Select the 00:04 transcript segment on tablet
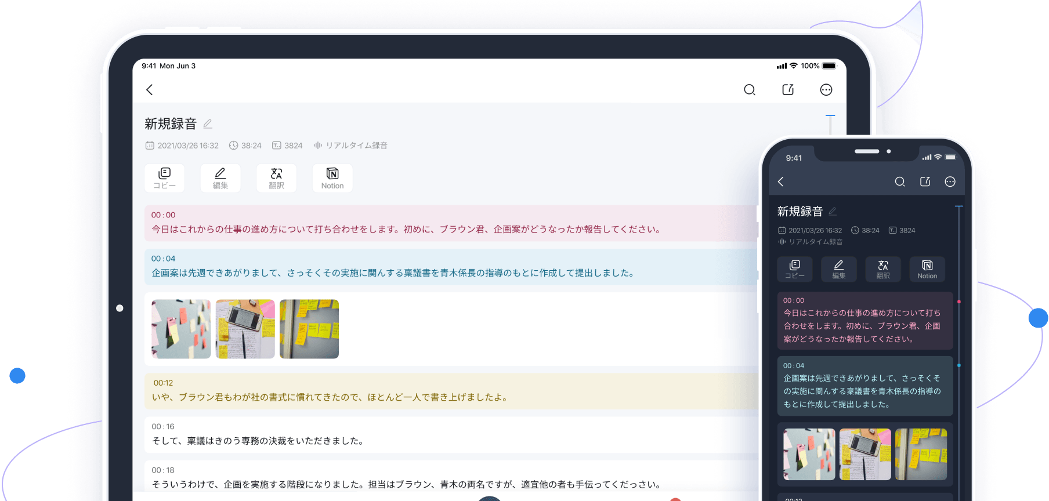Image resolution: width=1049 pixels, height=501 pixels. (451, 267)
